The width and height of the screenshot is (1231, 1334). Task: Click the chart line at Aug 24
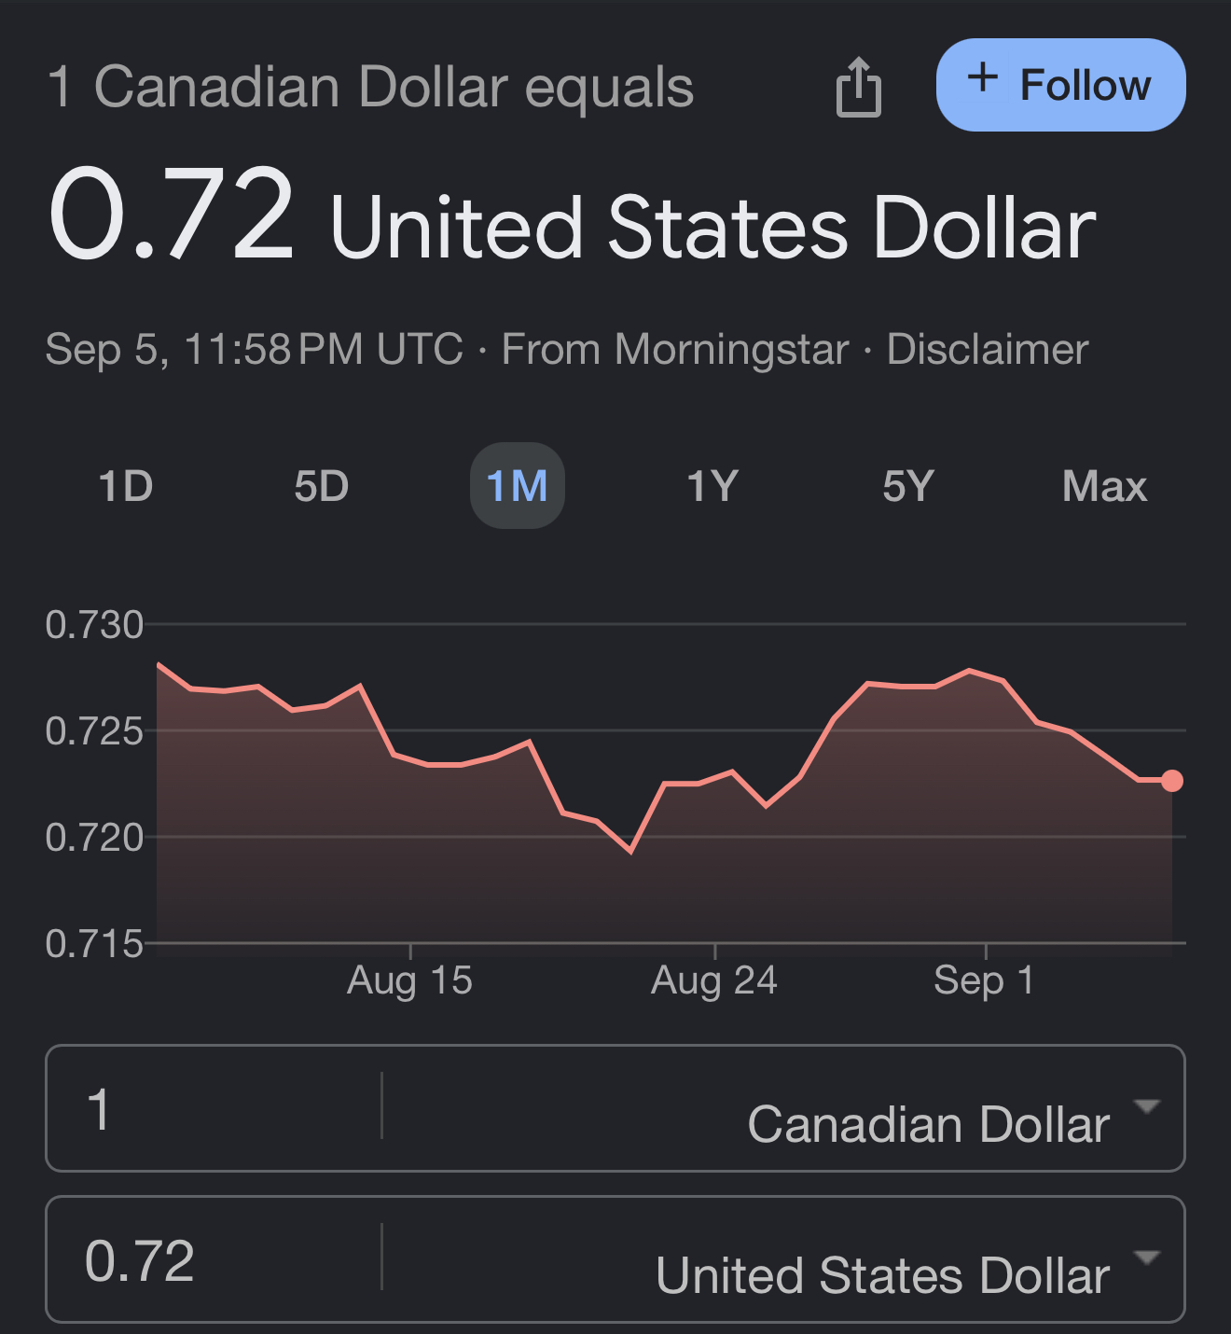coord(715,777)
